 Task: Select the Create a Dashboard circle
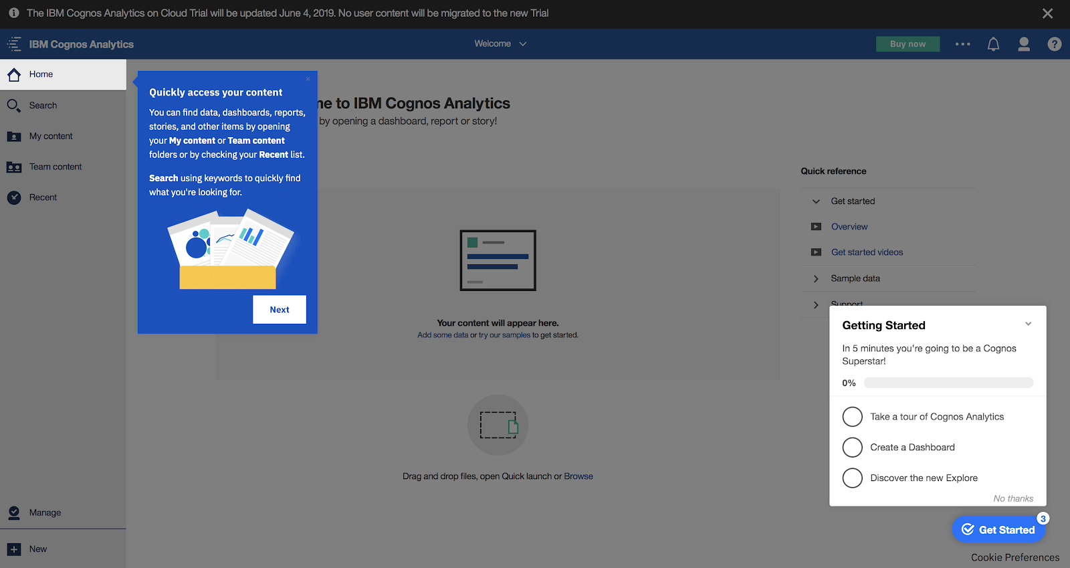tap(852, 448)
